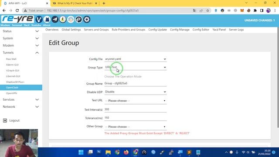Image resolution: width=279 pixels, height=157 pixels.
Task: Open Windows Start menu
Action: click(x=81, y=152)
